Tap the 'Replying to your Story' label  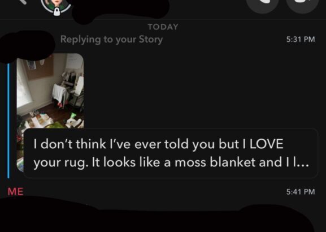coord(111,40)
